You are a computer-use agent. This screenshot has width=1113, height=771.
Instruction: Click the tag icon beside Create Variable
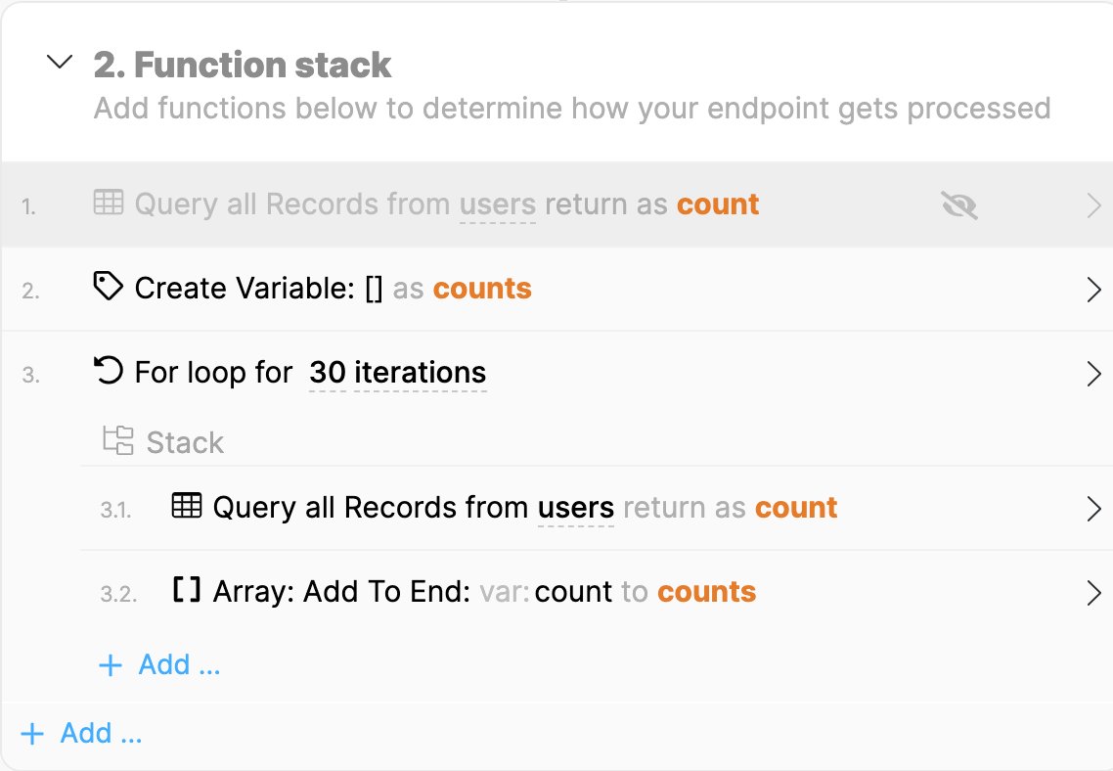pyautogui.click(x=109, y=286)
